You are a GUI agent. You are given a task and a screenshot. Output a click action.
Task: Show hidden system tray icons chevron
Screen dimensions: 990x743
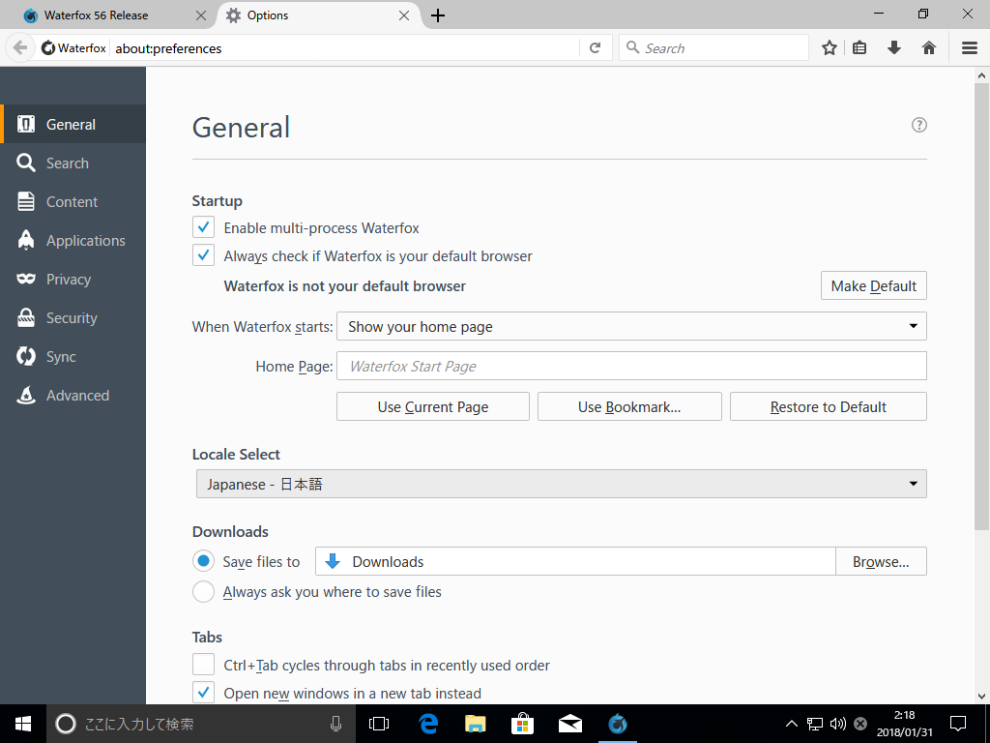(x=791, y=724)
